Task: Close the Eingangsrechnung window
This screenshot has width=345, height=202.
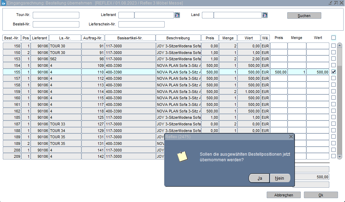Action: 342,3
